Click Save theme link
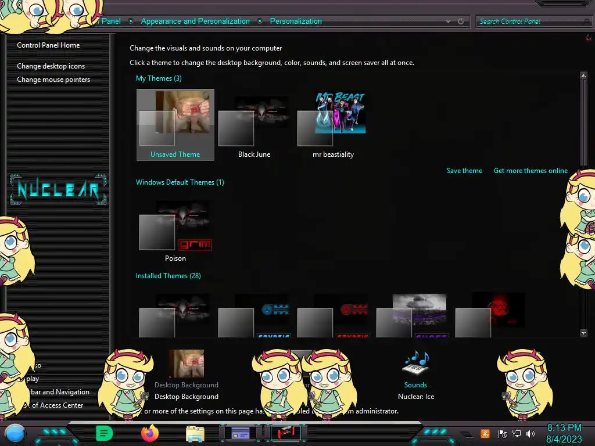Viewport: 595px width, 446px height. click(464, 171)
